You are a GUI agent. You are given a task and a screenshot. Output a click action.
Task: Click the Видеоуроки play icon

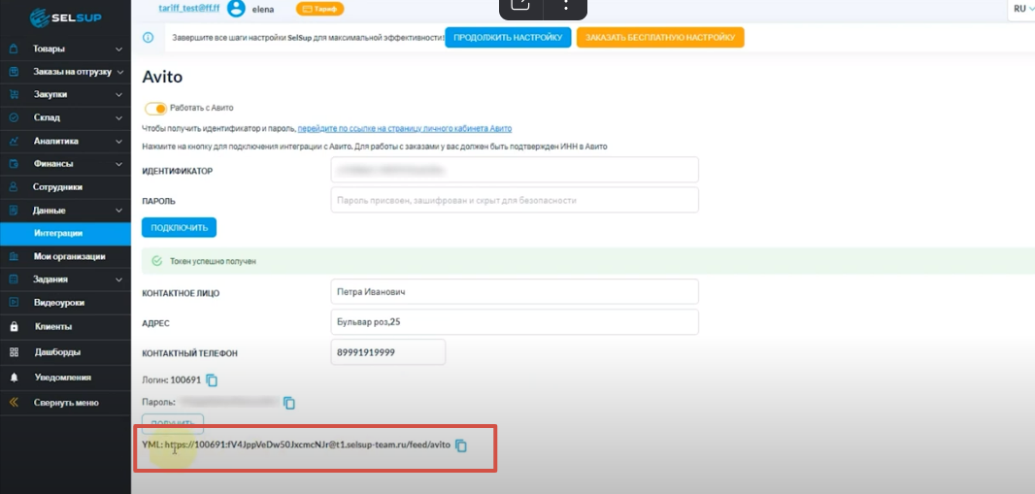click(14, 303)
